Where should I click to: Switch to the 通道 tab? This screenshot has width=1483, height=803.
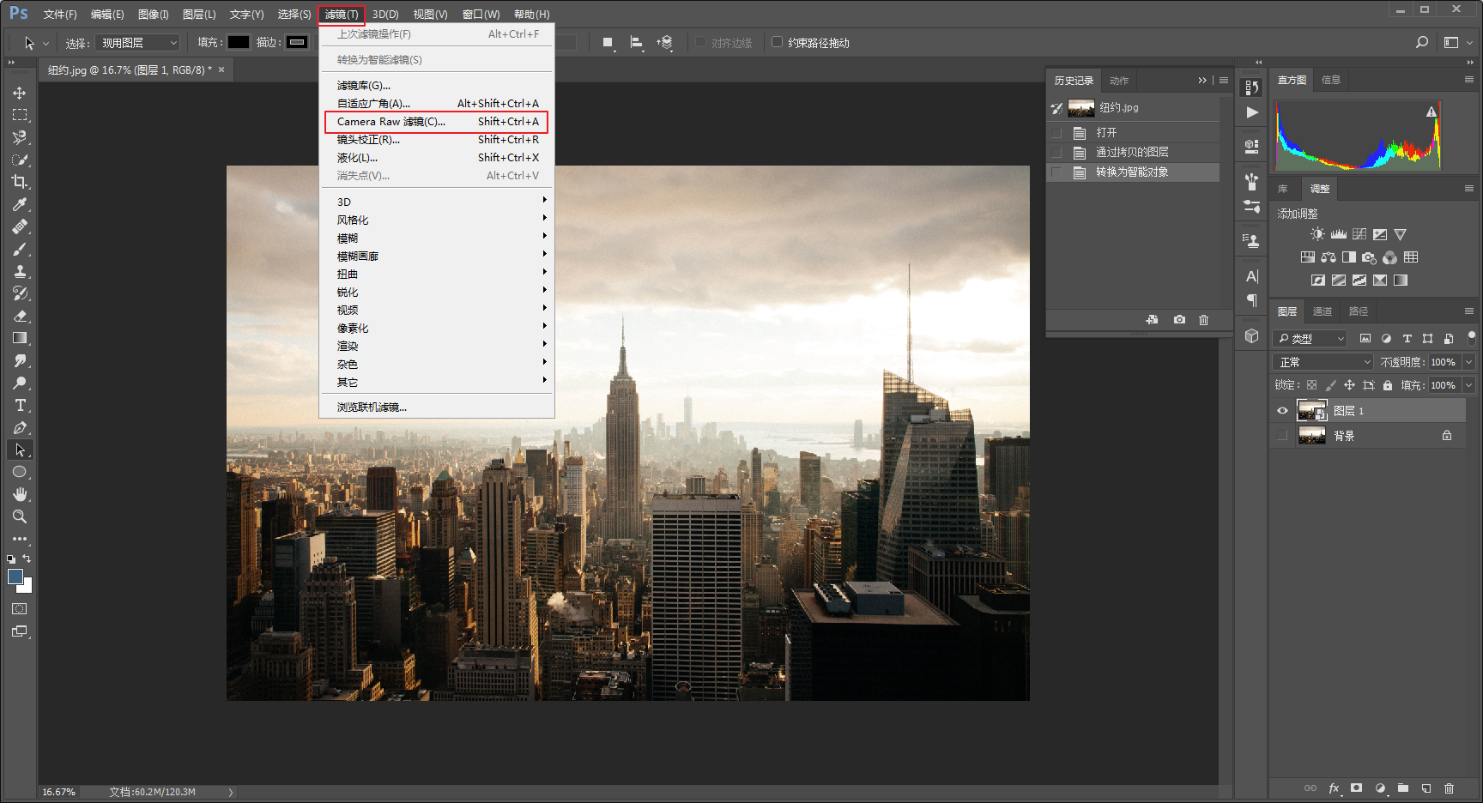pos(1323,311)
